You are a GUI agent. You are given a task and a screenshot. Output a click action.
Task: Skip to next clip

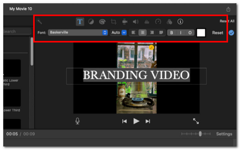pyautogui.click(x=148, y=121)
